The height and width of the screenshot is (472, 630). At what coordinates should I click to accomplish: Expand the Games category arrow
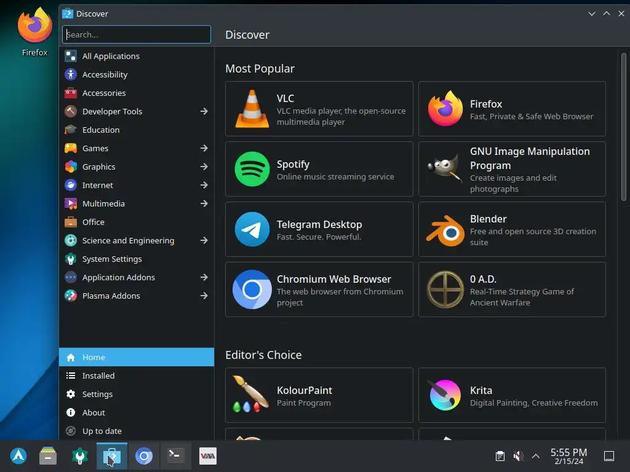204,148
